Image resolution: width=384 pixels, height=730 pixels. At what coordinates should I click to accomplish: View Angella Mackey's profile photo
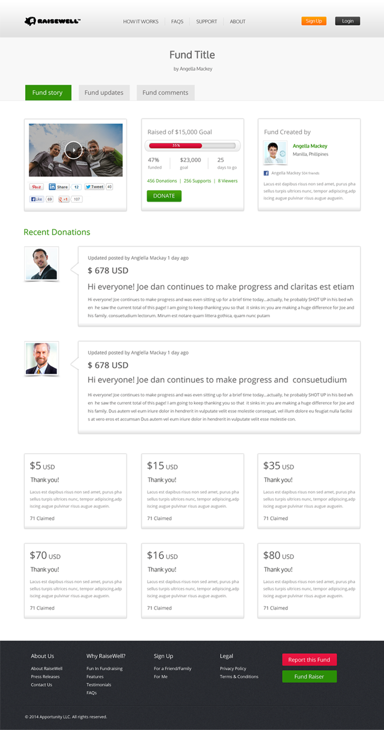point(275,153)
